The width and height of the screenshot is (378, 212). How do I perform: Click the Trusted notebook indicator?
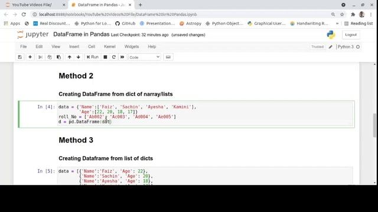tap(317, 47)
